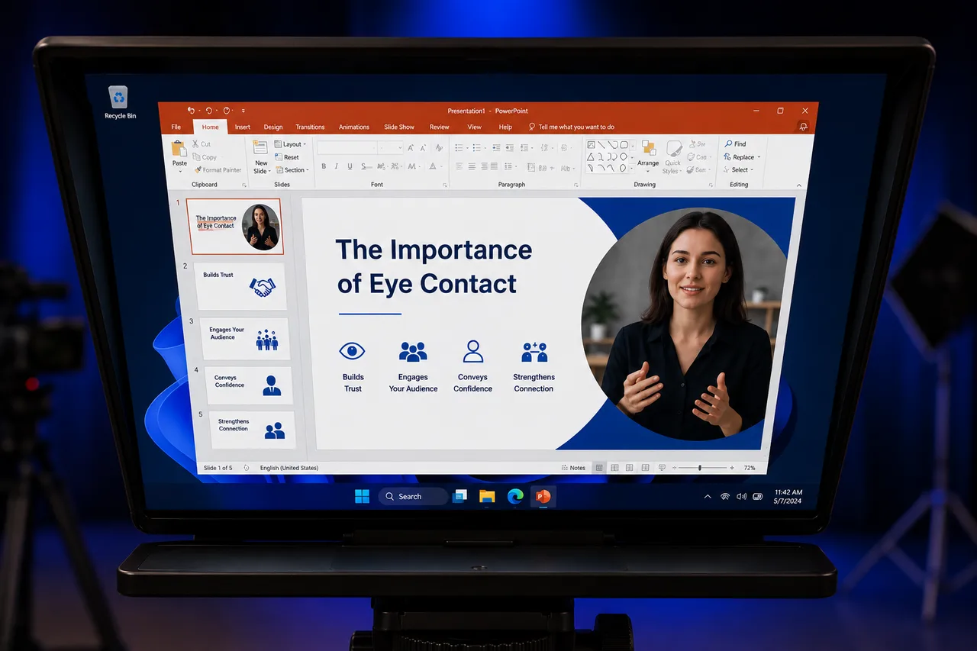
Task: Collapse the ribbon with the chevron
Action: (799, 185)
